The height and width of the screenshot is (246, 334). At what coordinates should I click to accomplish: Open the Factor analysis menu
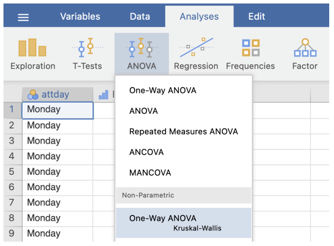click(305, 54)
